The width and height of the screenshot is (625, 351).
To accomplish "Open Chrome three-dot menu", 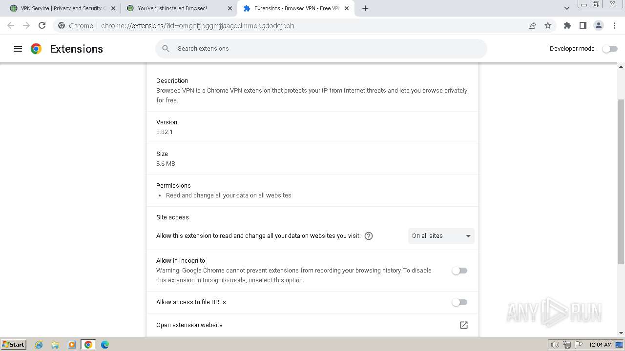I will point(614,26).
